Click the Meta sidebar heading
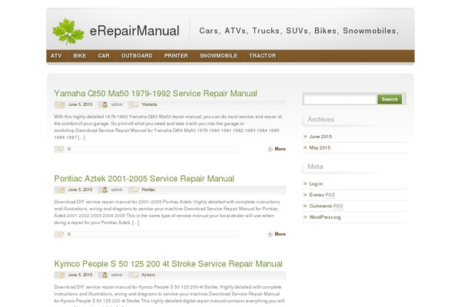Screen dimensions: 461x307 coord(315,167)
